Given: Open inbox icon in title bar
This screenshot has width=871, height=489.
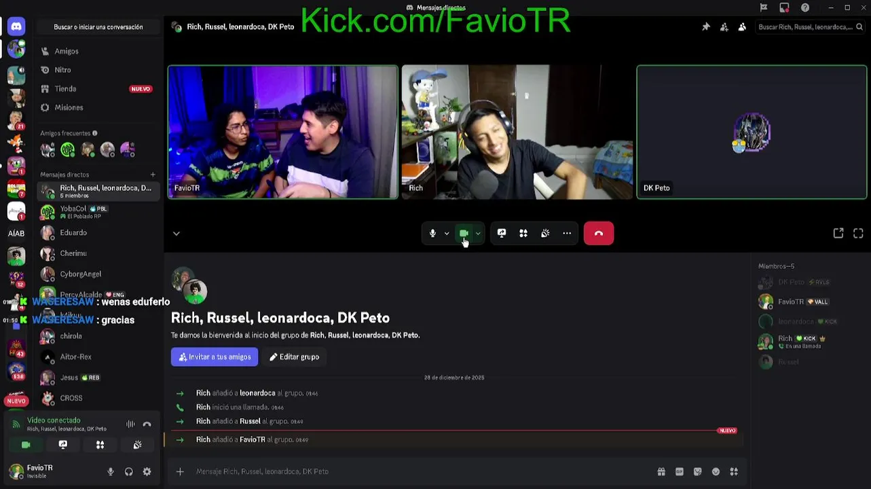Looking at the screenshot, I should coord(784,7).
